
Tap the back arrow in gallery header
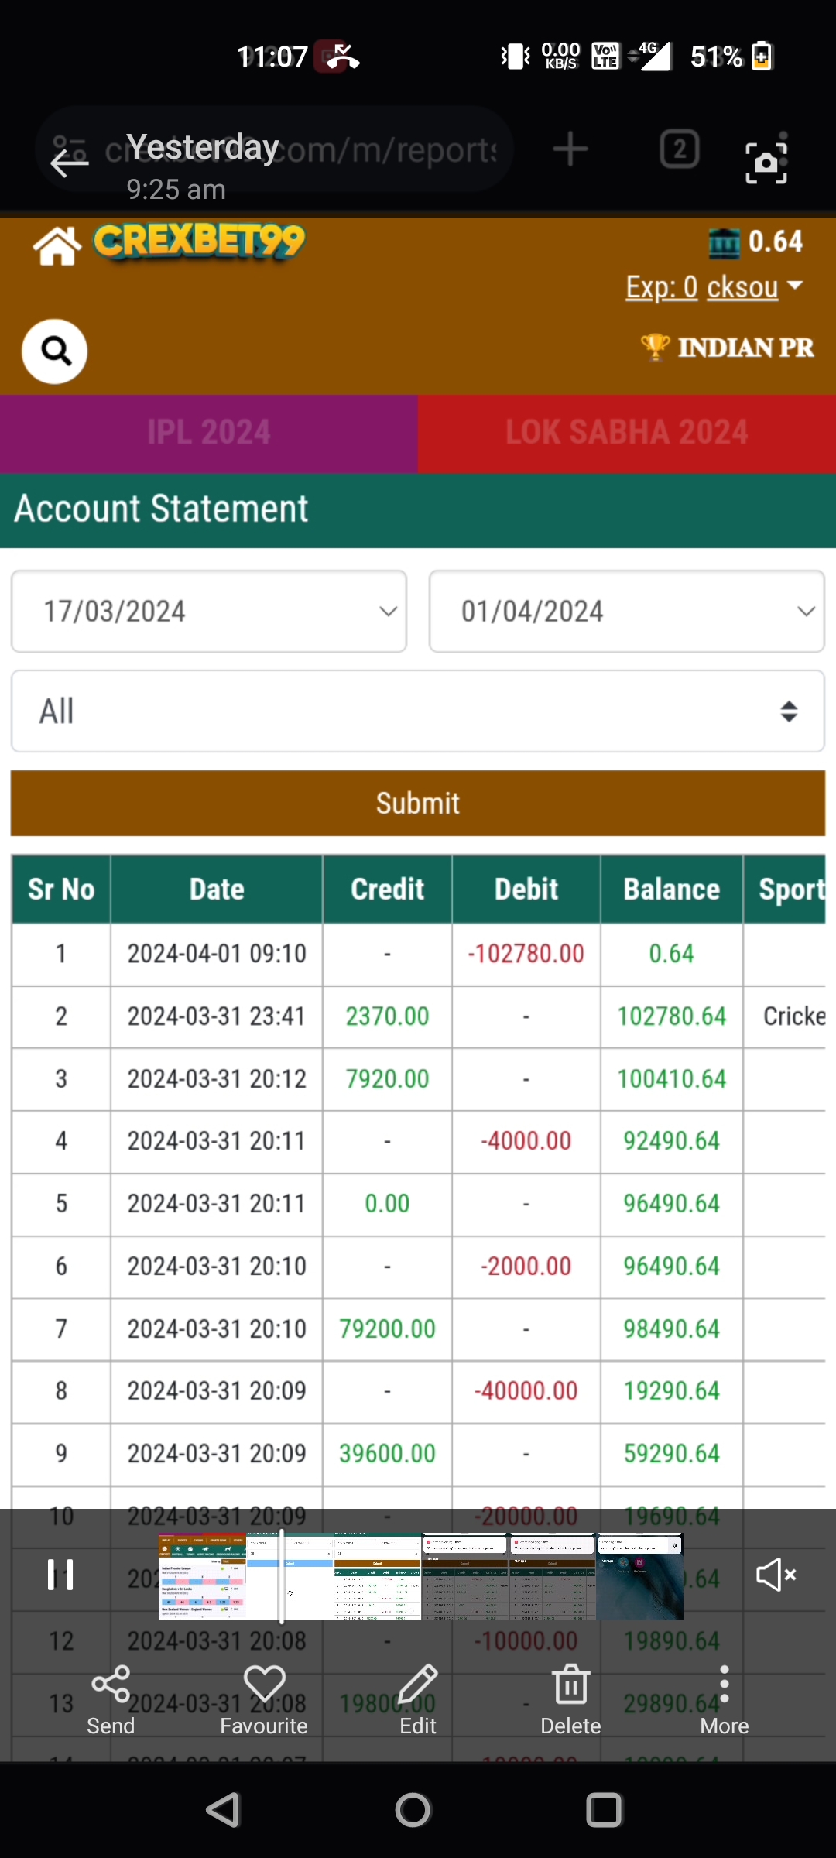click(x=70, y=163)
